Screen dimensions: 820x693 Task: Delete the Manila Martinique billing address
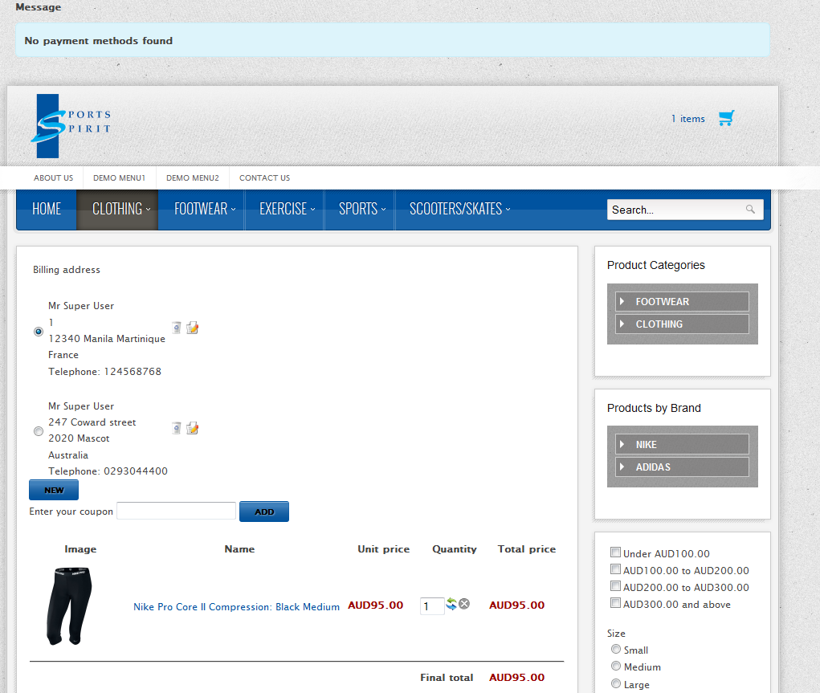(x=177, y=328)
